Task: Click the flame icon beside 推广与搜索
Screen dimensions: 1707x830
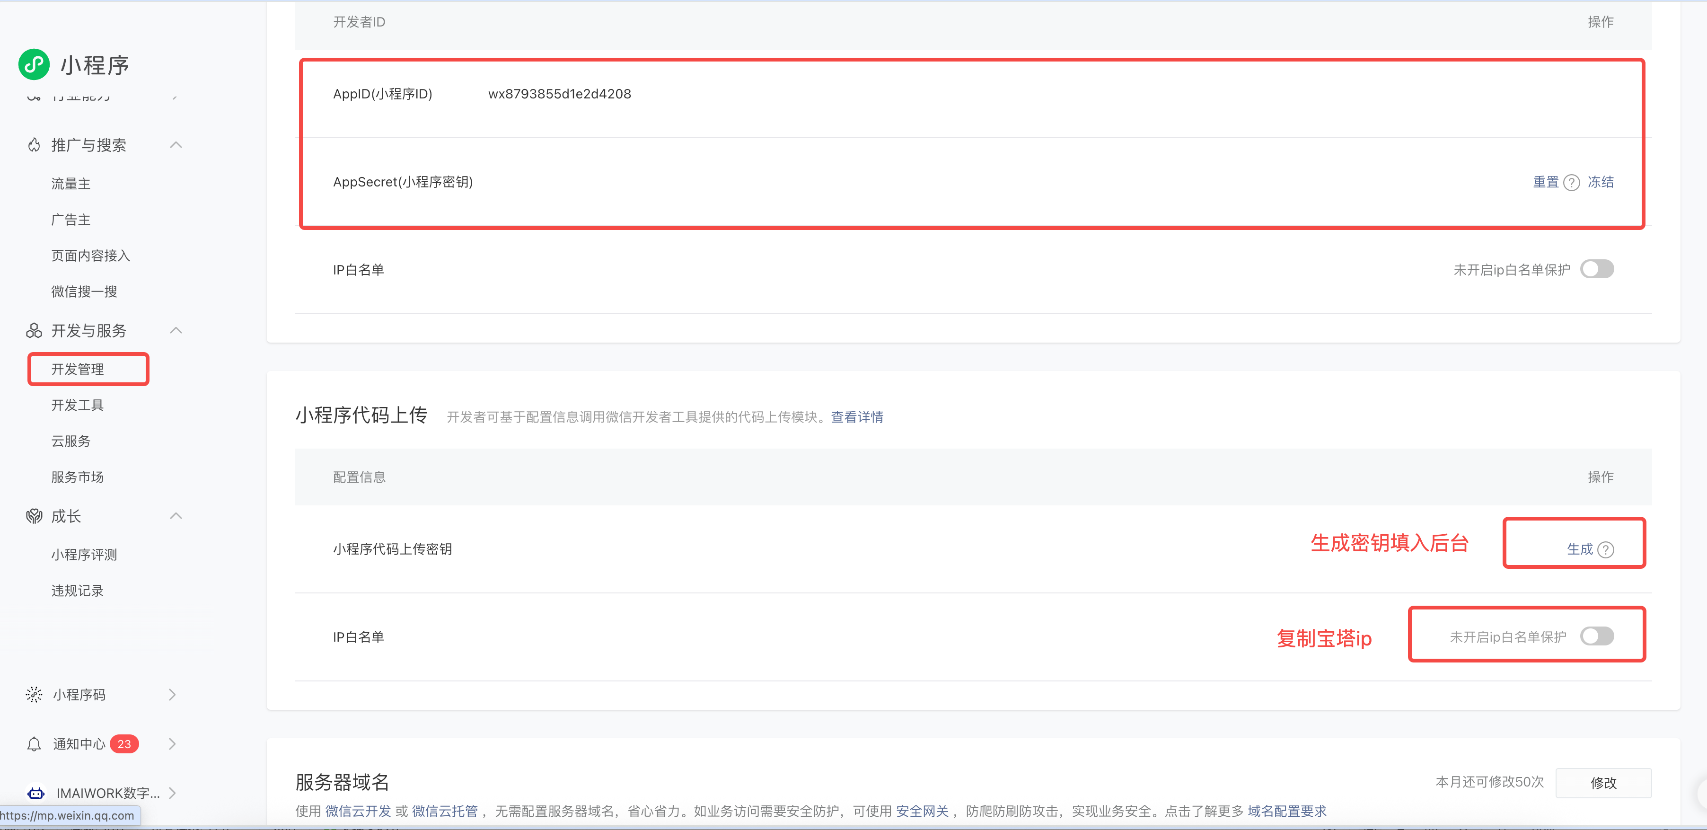Action: 34,145
